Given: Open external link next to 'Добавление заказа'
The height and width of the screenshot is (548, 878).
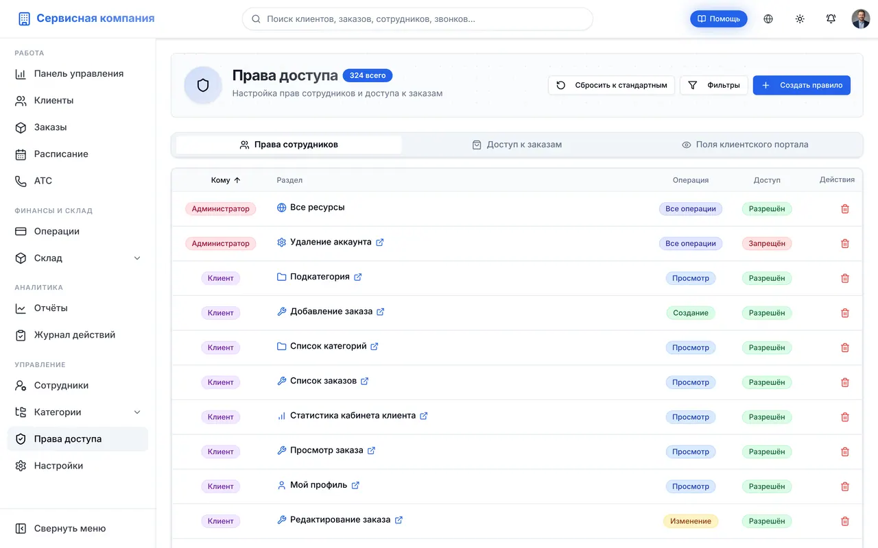Looking at the screenshot, I should tap(381, 312).
